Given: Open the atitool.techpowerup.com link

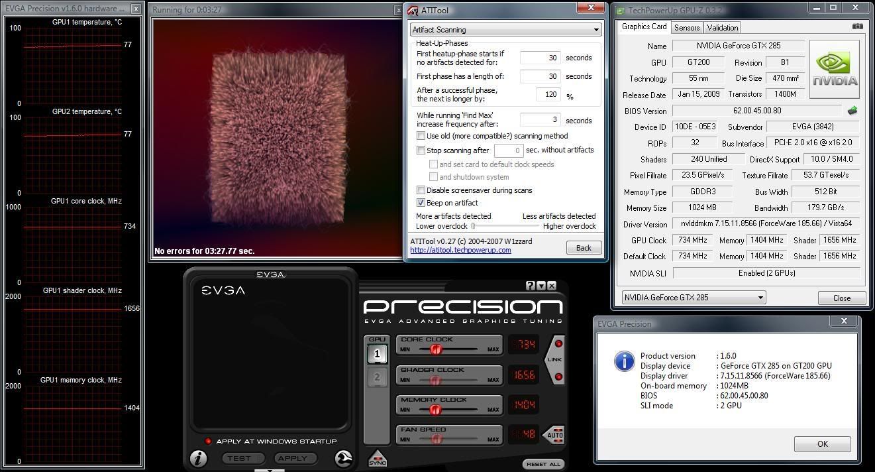Looking at the screenshot, I should 460,250.
